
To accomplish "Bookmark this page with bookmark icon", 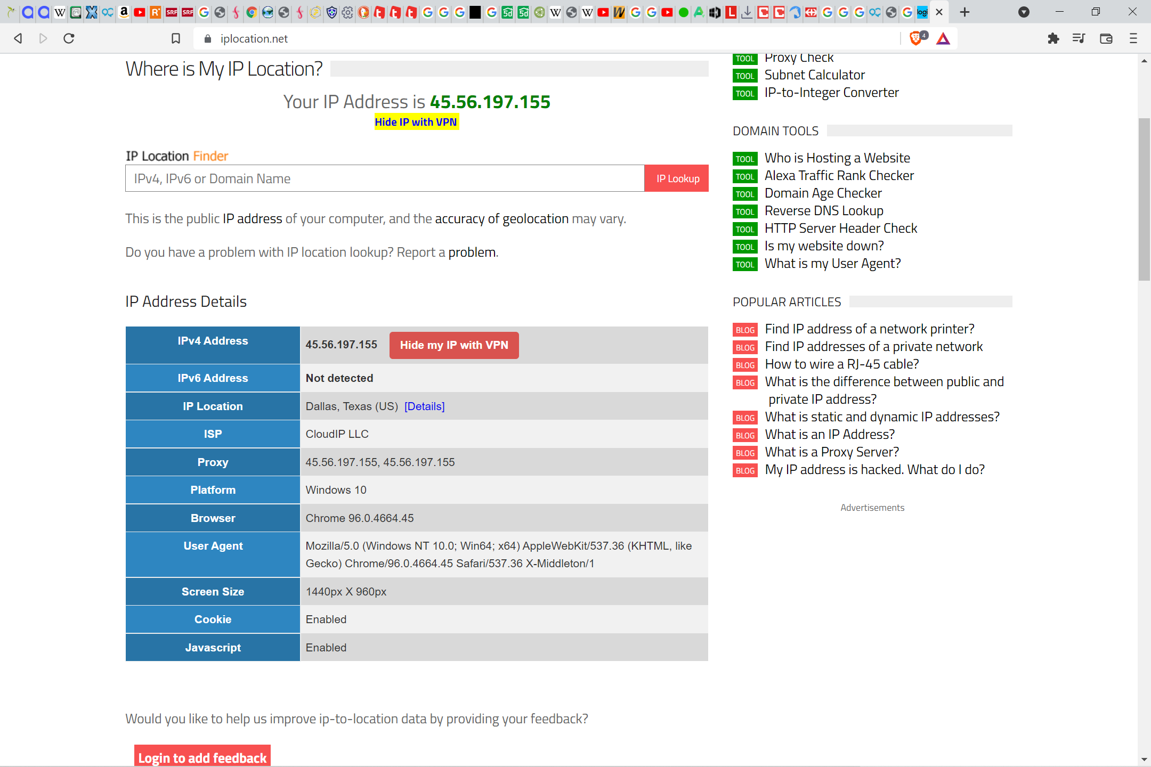I will 176,38.
